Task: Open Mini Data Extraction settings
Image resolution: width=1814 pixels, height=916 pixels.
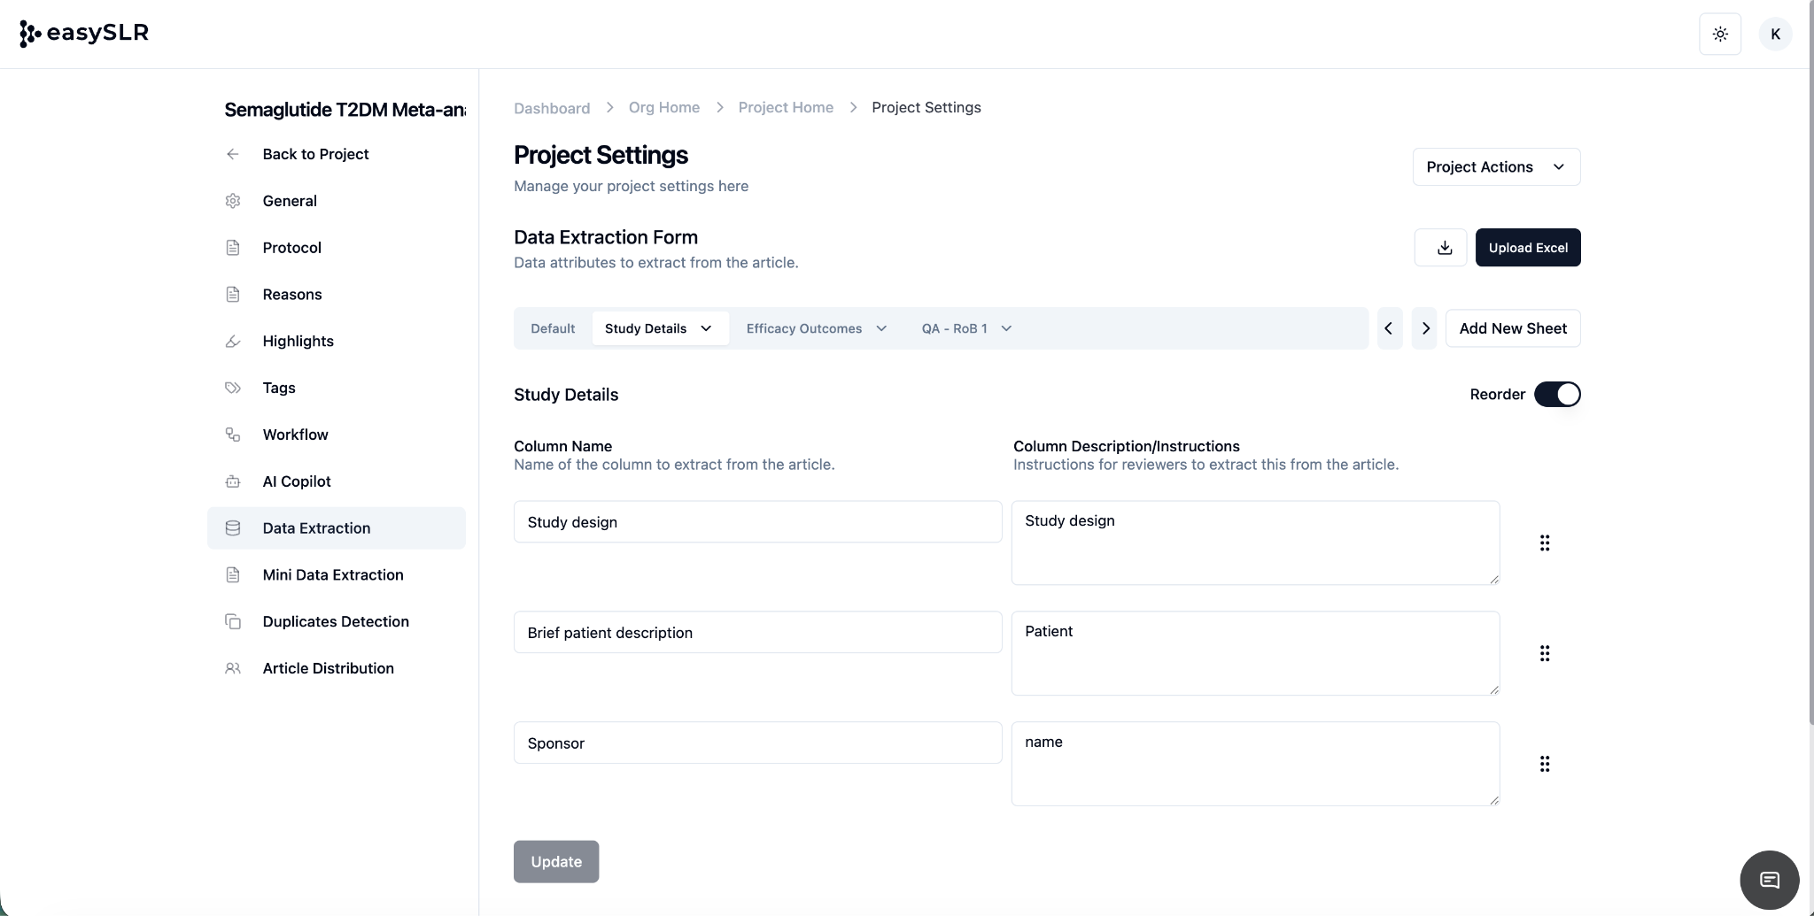Action: coord(332,575)
